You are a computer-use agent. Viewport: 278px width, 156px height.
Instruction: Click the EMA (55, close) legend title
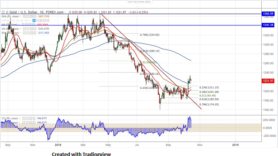10,16
